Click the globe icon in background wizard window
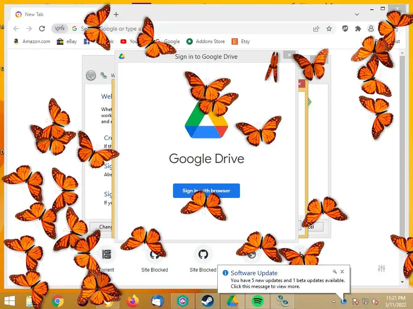The height and width of the screenshot is (309, 413). click(91, 75)
